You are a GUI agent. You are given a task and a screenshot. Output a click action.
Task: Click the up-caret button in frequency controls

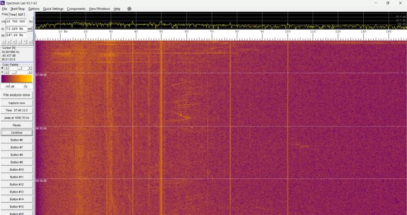[25, 42]
